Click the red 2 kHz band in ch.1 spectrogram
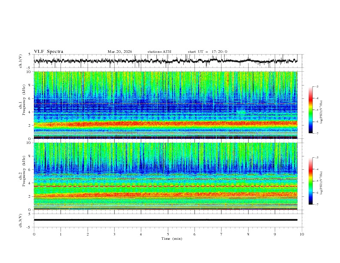The height and width of the screenshot is (263, 340). (x=165, y=124)
